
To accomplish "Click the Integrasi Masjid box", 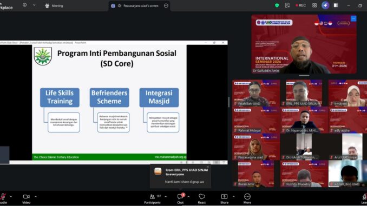I will tap(159, 97).
